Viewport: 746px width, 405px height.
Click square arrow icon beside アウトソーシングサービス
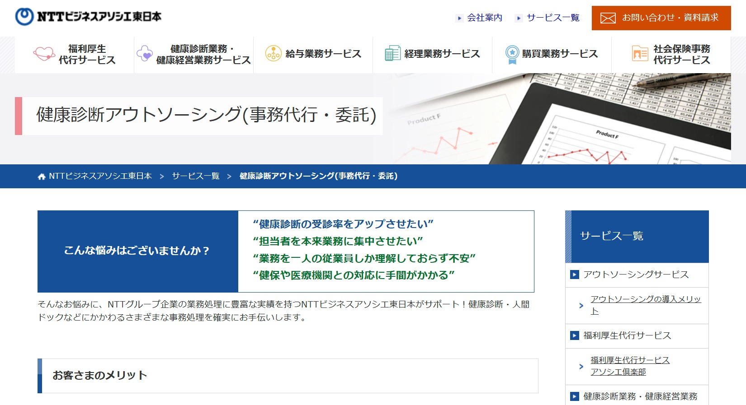click(x=575, y=275)
